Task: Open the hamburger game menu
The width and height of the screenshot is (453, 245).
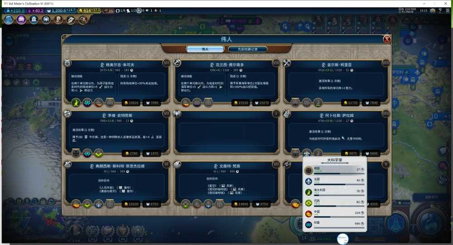Action: [x=448, y=11]
